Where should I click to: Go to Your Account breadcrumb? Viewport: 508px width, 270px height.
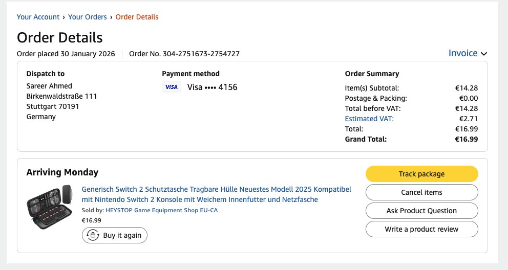coord(38,17)
